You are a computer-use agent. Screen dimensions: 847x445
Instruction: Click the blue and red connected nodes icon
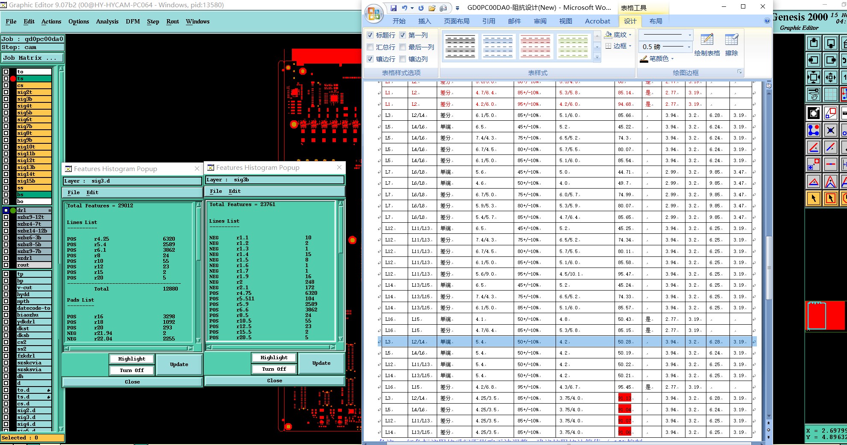pos(814,130)
